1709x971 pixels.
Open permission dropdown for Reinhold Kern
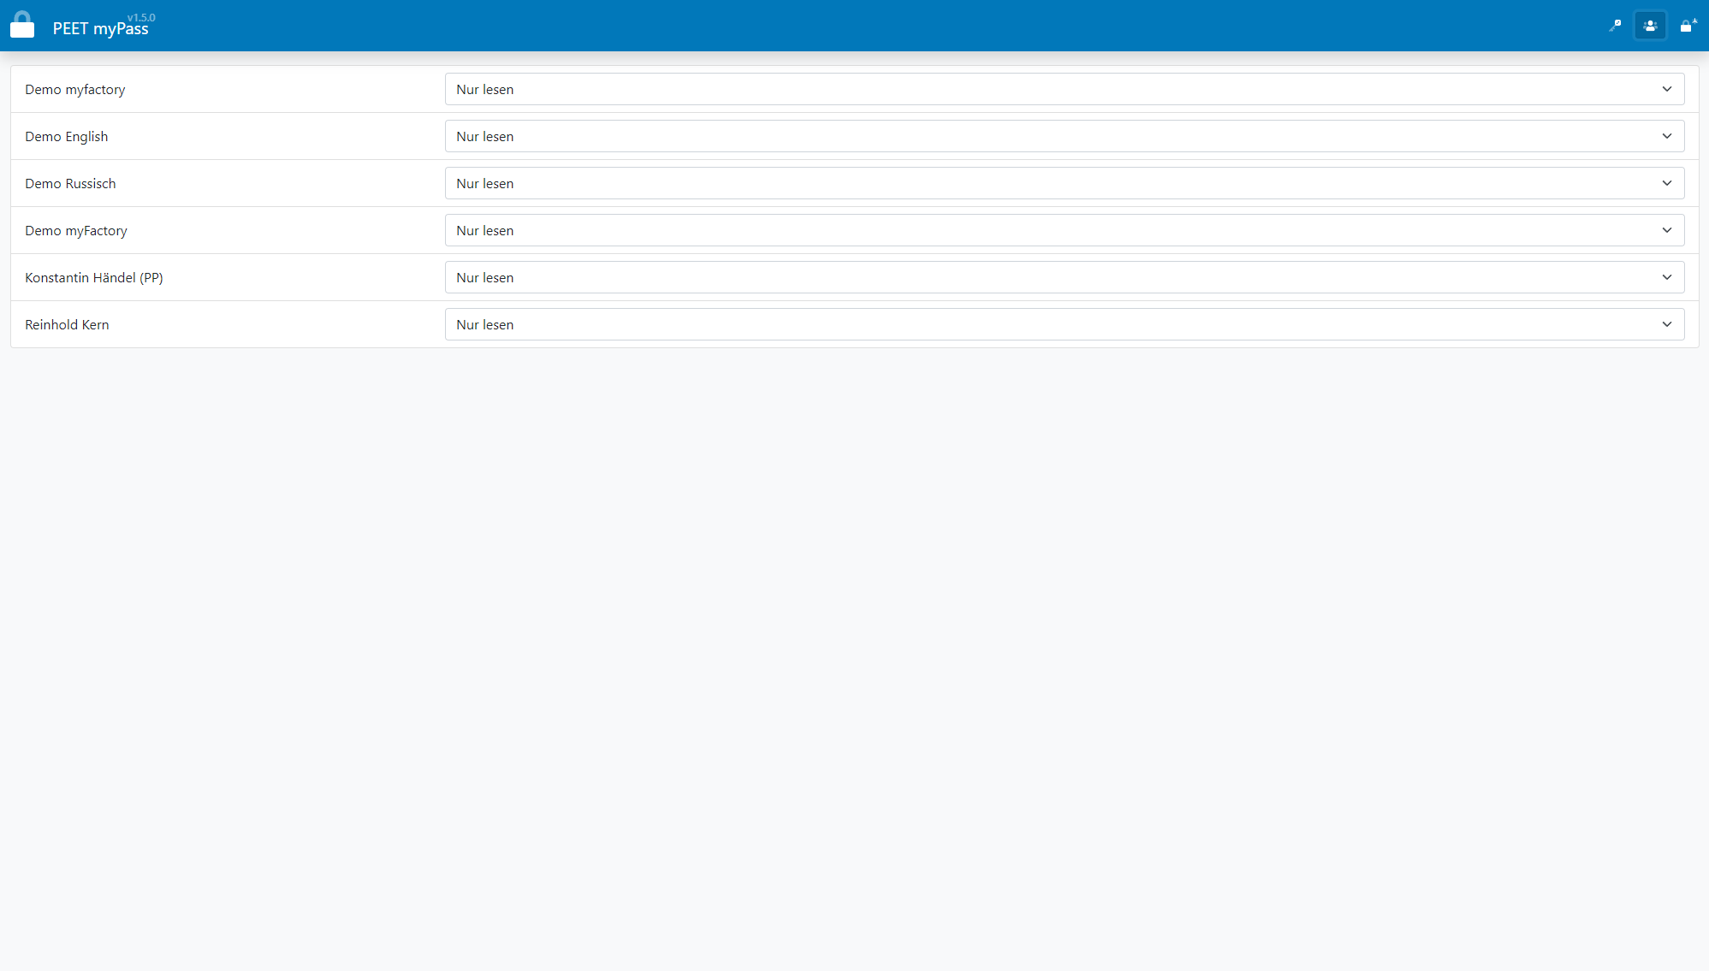(x=1064, y=324)
